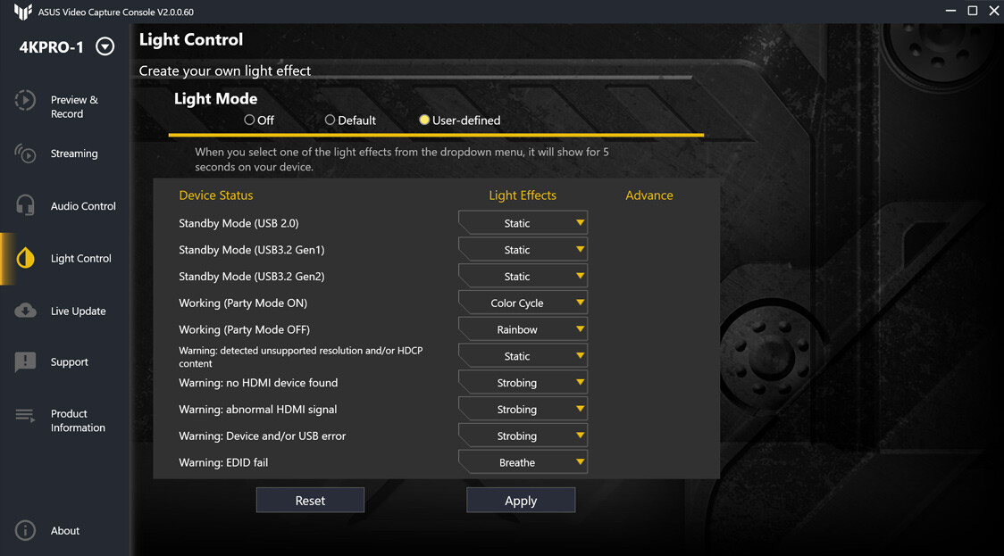Open no HDMI device found effect dropdown
The height and width of the screenshot is (556, 1004).
523,383
